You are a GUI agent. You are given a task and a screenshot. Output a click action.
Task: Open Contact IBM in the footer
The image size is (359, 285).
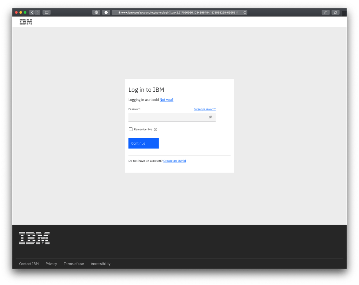click(29, 264)
